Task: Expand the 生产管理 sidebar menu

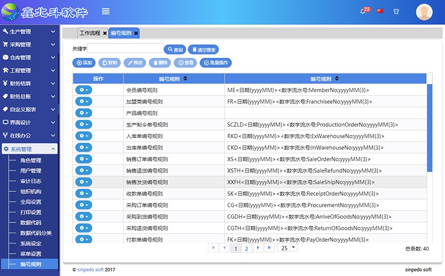Action: [29, 32]
